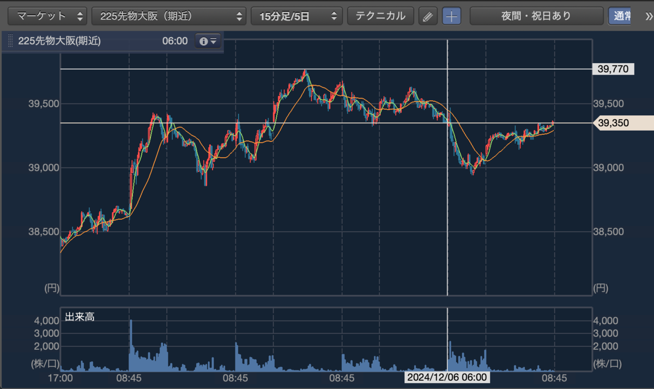Toggle the crosshair cursor tool
Viewport: 654px width, 389px height.
[451, 16]
